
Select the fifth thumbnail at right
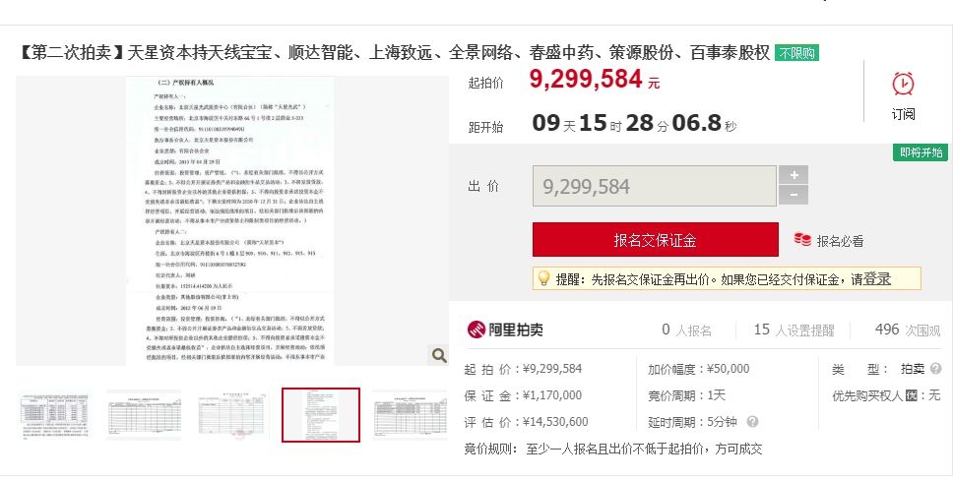pyautogui.click(x=410, y=415)
